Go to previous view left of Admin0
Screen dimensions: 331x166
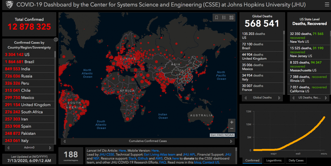tap(8, 148)
